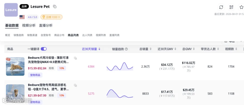This screenshot has height=105, width=244.
Task: Switch to 直播分析 tab
Action: (46, 25)
